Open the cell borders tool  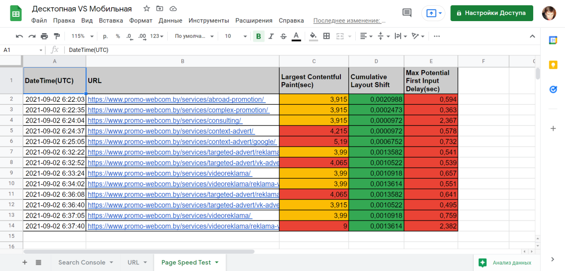point(326,36)
